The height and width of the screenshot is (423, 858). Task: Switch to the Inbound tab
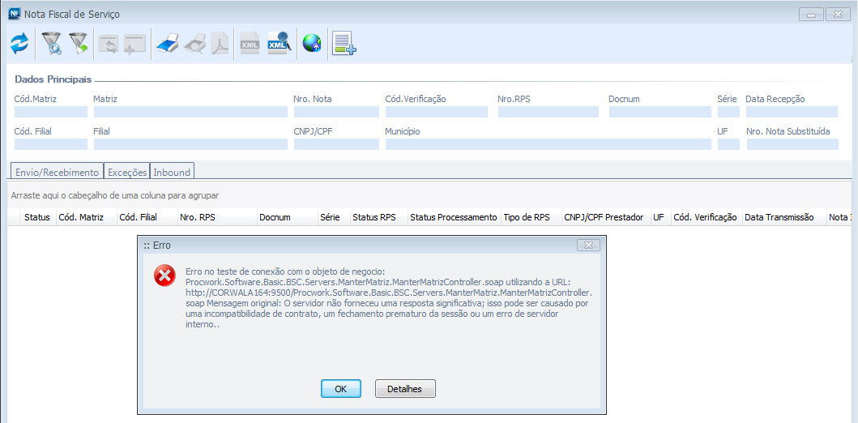[x=172, y=172]
